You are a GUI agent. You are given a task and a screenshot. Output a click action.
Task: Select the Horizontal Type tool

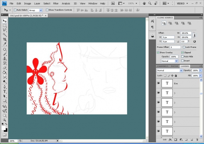tap(5, 91)
